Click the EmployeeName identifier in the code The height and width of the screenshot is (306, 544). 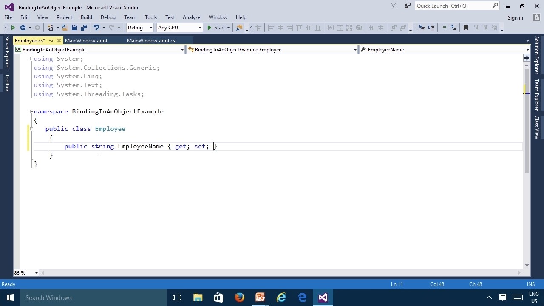pos(141,146)
